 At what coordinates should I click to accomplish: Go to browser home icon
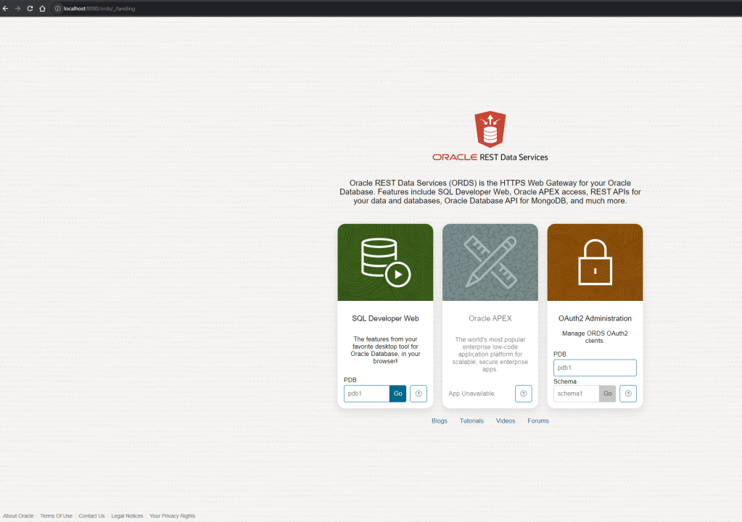pyautogui.click(x=42, y=8)
